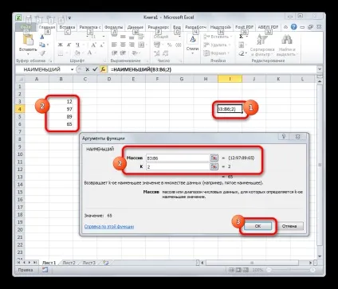The image size is (338, 289).
Task: Open the Сортировка и фильтр menu
Action: click(x=262, y=45)
